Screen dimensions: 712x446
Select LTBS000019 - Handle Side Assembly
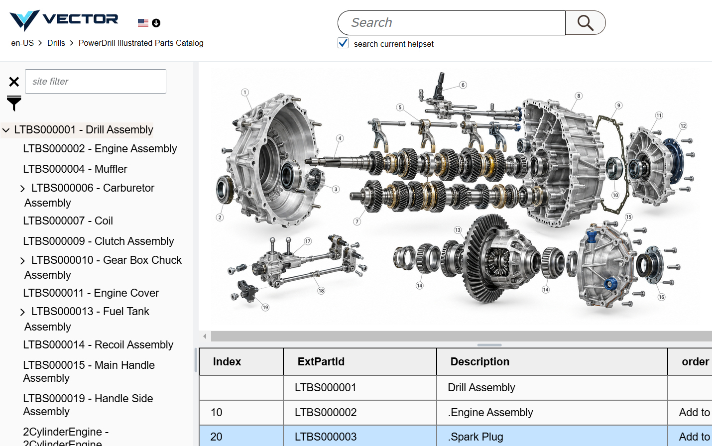click(x=88, y=405)
